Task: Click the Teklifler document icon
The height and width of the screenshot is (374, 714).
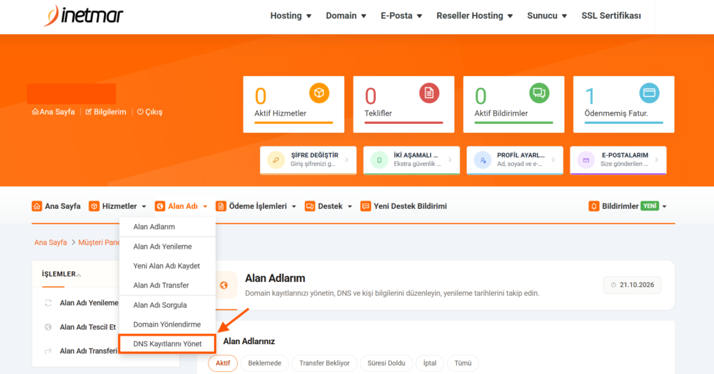Action: click(x=429, y=93)
